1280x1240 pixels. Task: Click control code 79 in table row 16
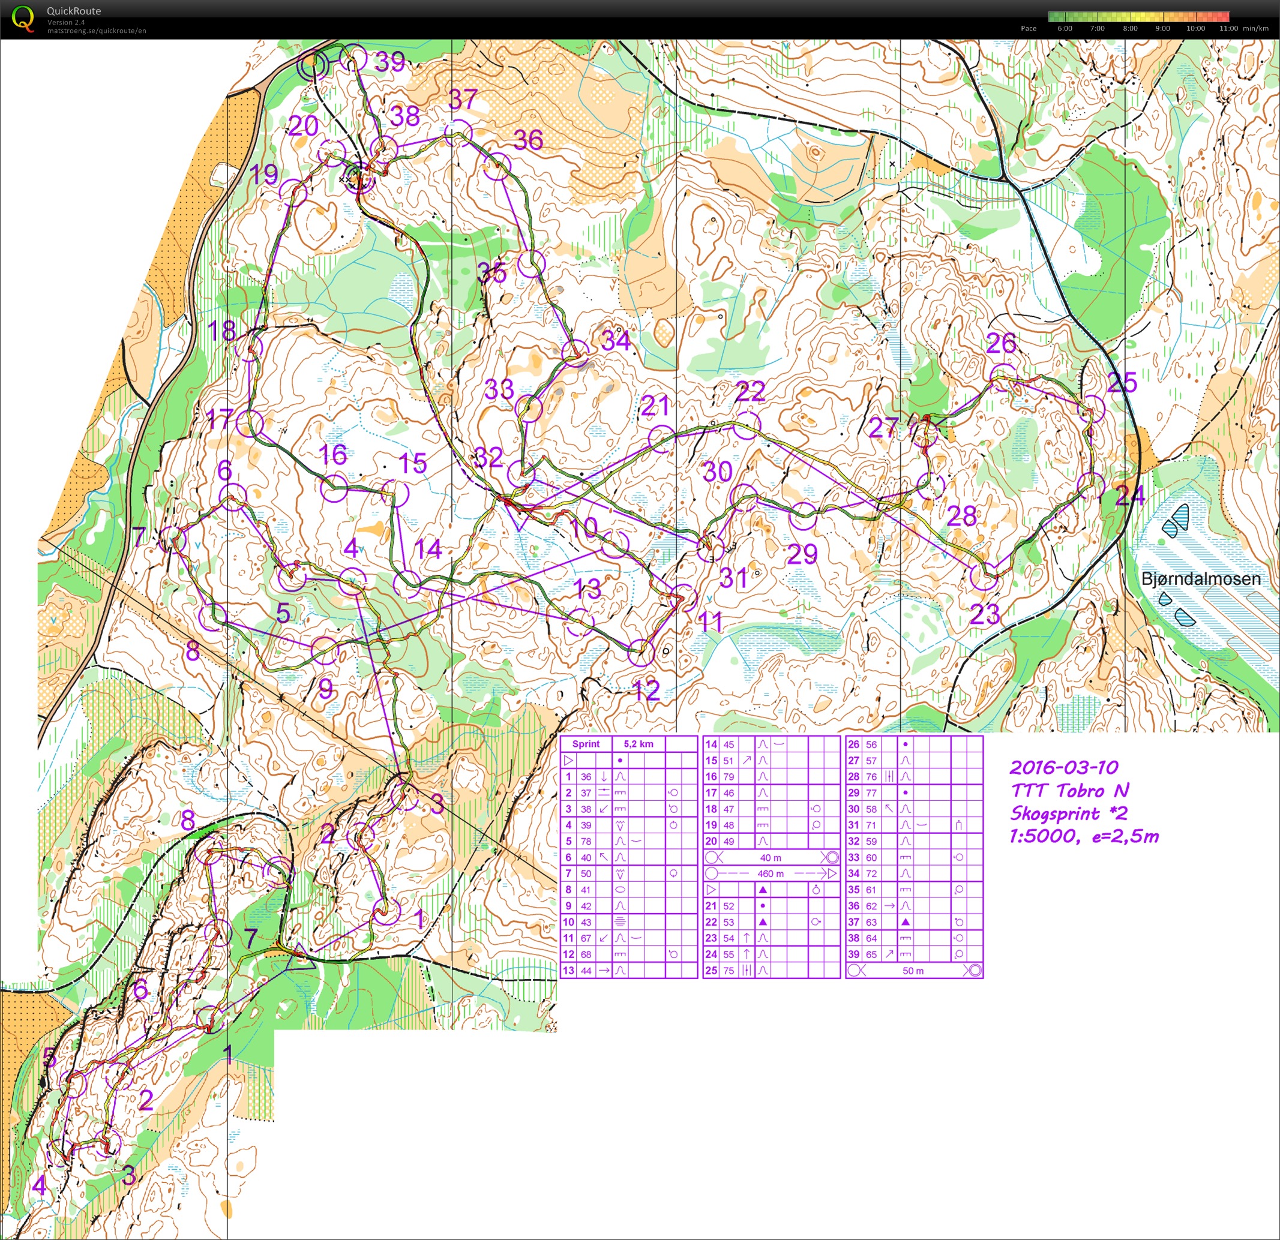click(x=729, y=776)
